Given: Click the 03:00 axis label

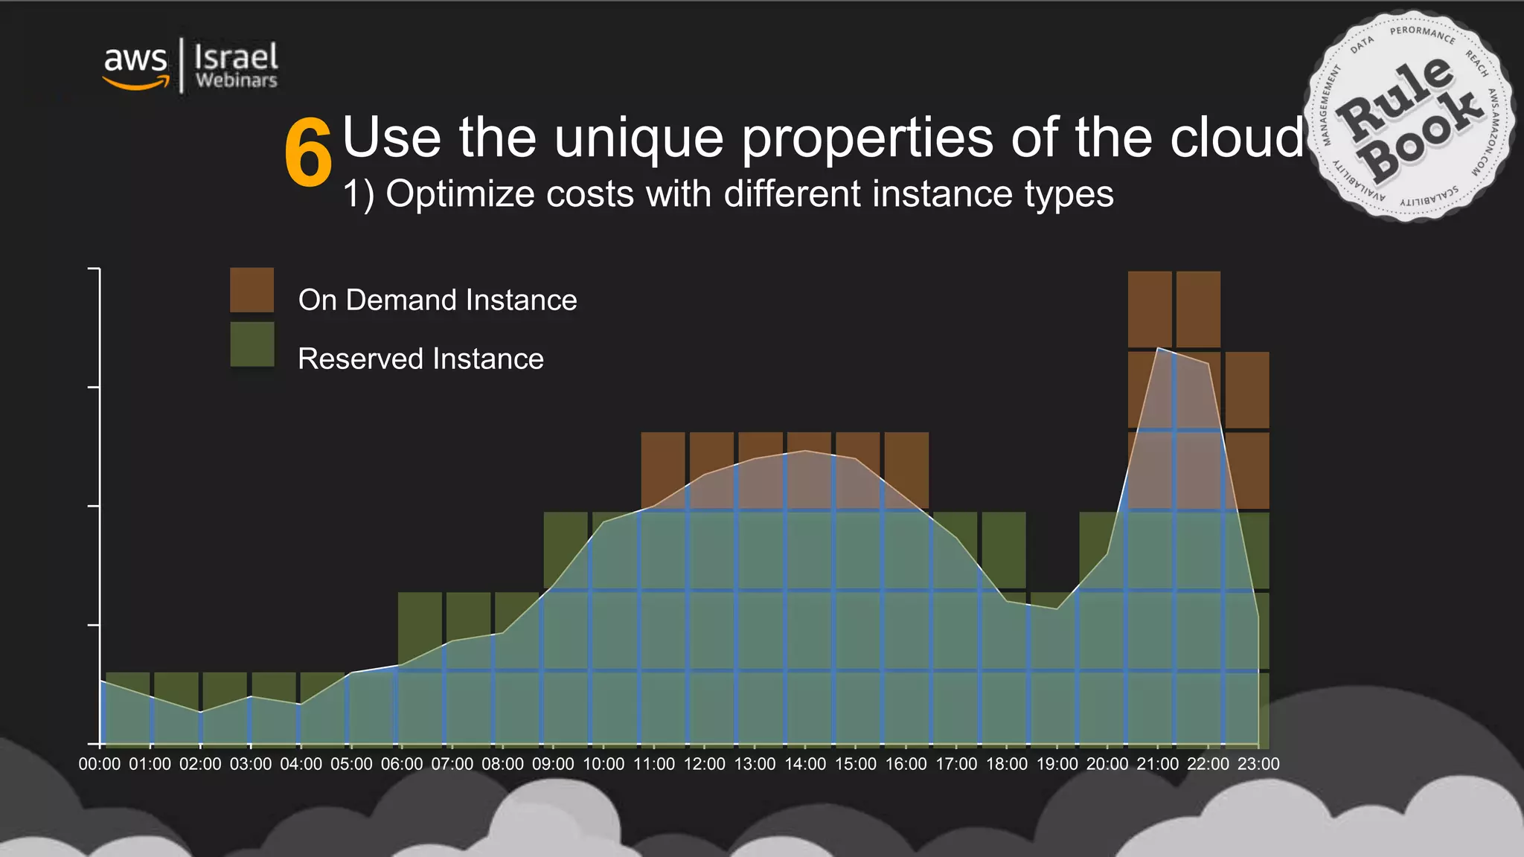Looking at the screenshot, I should 251,764.
